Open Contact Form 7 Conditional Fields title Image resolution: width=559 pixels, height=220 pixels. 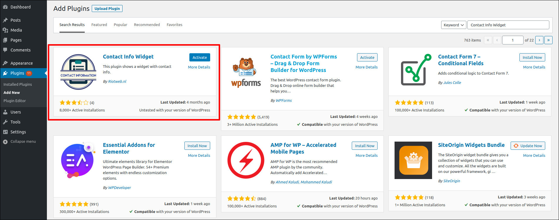[461, 60]
